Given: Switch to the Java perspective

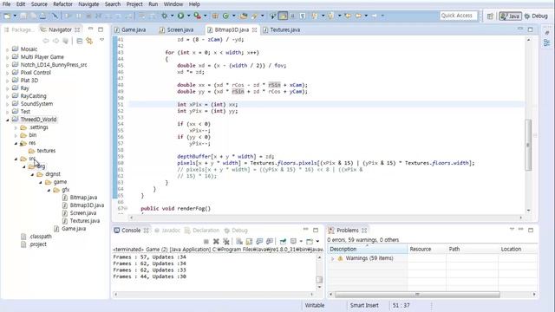Looking at the screenshot, I should pyautogui.click(x=510, y=16).
